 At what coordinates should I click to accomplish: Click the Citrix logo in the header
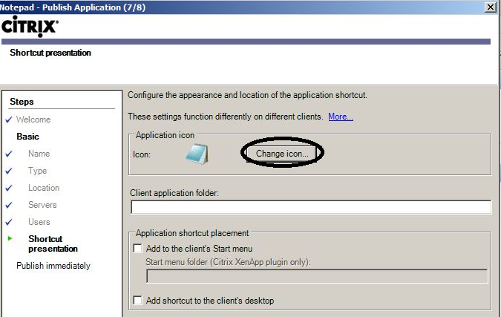click(x=30, y=26)
